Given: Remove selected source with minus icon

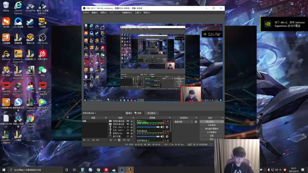Looking at the screenshot, I should (115, 140).
